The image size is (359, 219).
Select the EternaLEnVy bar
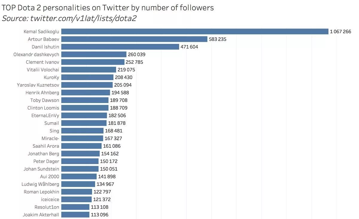point(84,115)
